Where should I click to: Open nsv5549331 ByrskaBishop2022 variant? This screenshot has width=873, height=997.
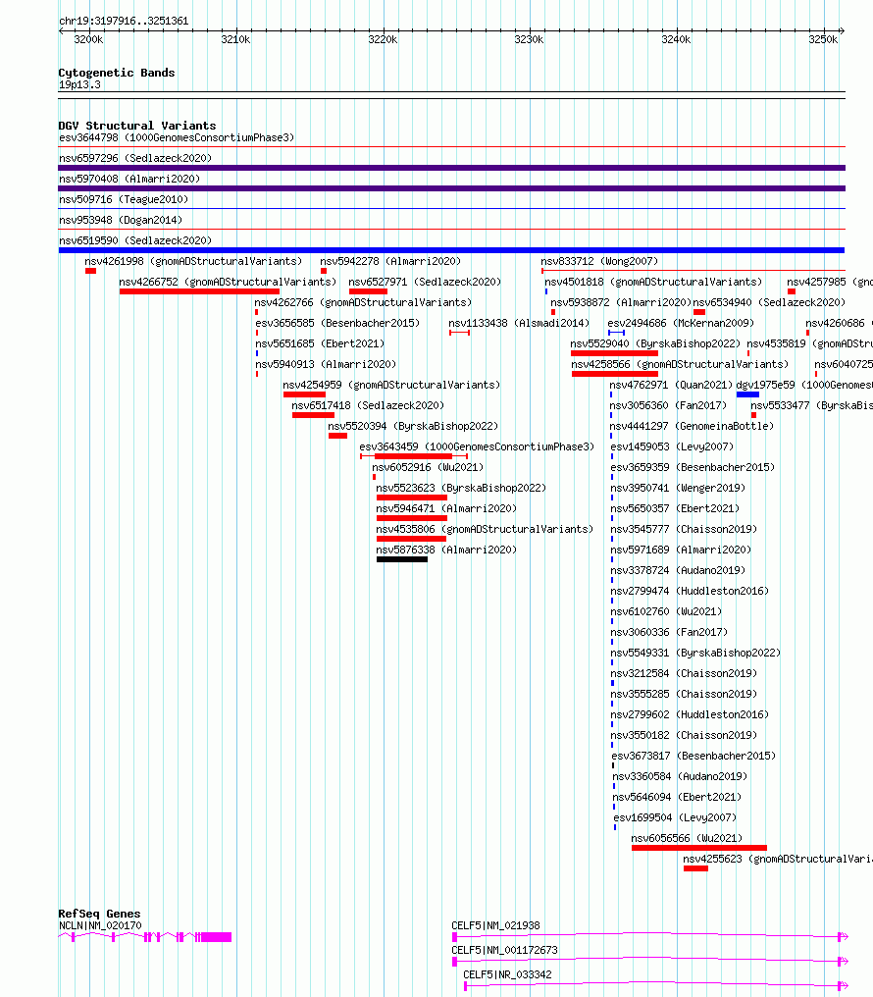click(695, 653)
